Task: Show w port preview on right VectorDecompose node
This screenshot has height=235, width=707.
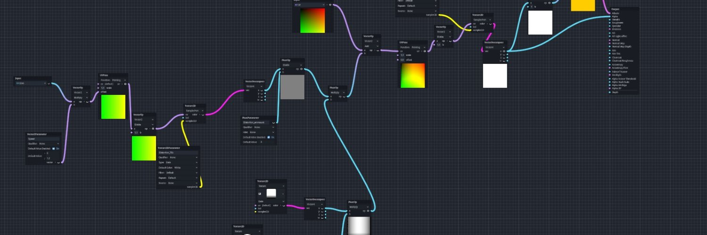Action: pyautogui.click(x=504, y=61)
